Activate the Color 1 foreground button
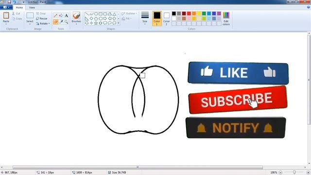The width and height of the screenshot is (311, 175). (x=157, y=18)
